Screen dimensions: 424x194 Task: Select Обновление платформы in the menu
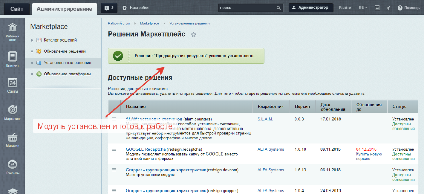pyautogui.click(x=67, y=74)
